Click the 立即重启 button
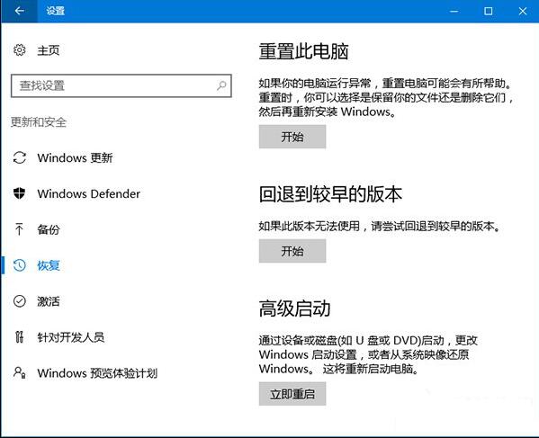The image size is (539, 438). 292,394
